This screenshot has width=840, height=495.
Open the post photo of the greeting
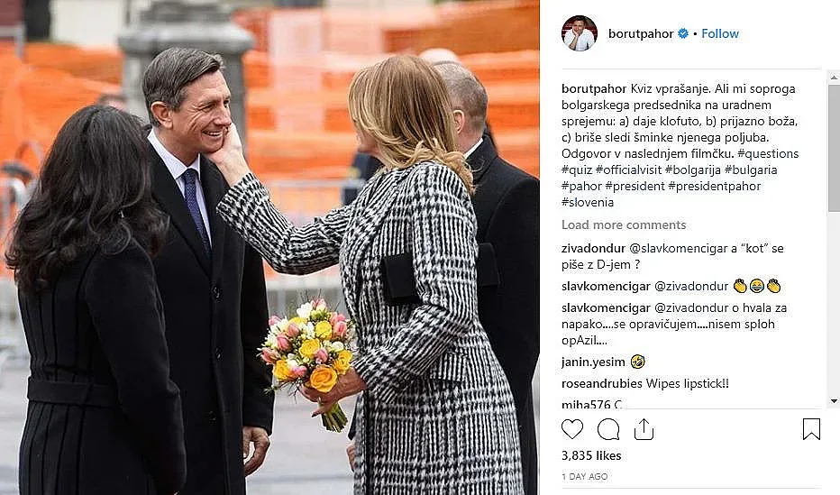(x=269, y=247)
